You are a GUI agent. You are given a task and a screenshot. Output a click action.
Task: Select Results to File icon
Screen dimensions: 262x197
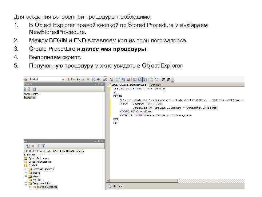point(145,80)
